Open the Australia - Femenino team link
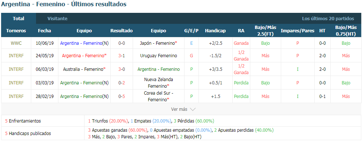Viewport: 362px width, 142px height. click(x=83, y=69)
